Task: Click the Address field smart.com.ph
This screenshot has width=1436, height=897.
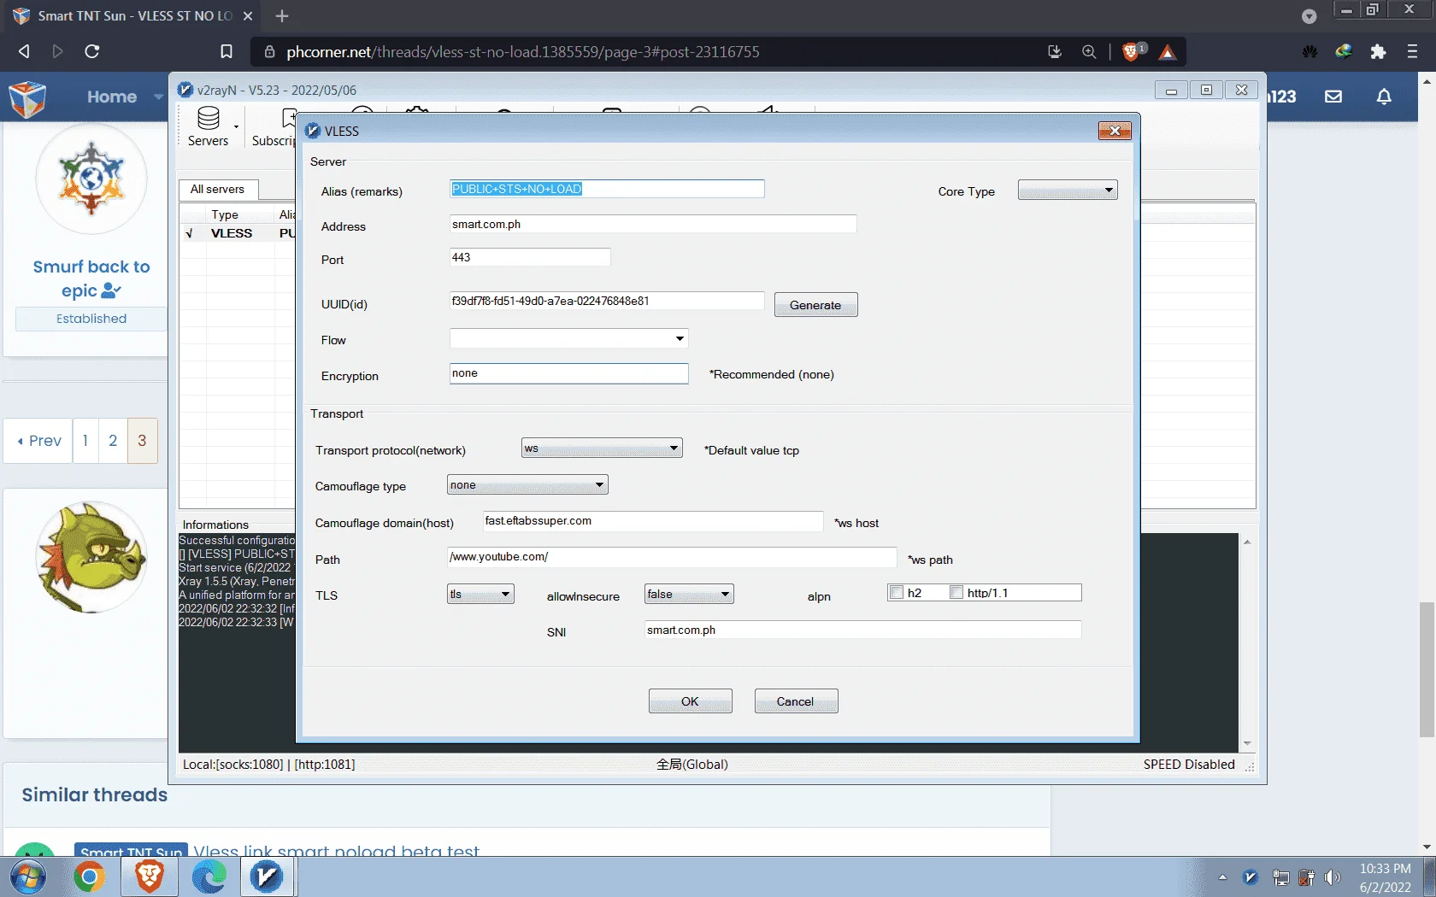Action: click(x=653, y=224)
